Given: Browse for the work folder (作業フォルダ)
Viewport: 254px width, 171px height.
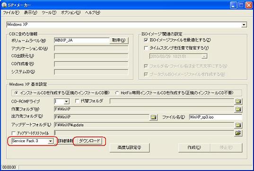Looking at the screenshot, I should click(238, 109).
